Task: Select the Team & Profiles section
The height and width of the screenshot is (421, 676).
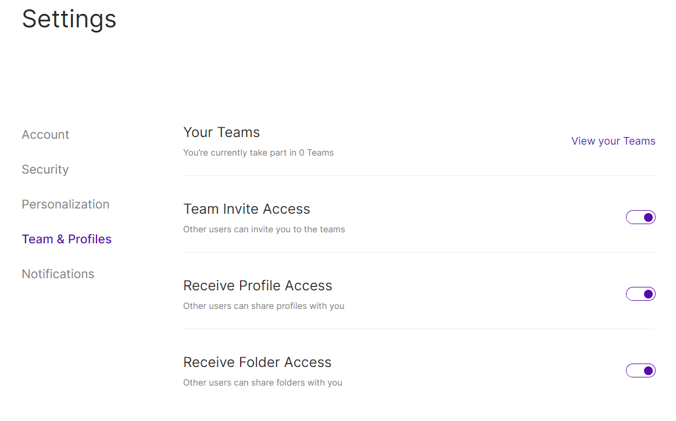Action: point(67,239)
